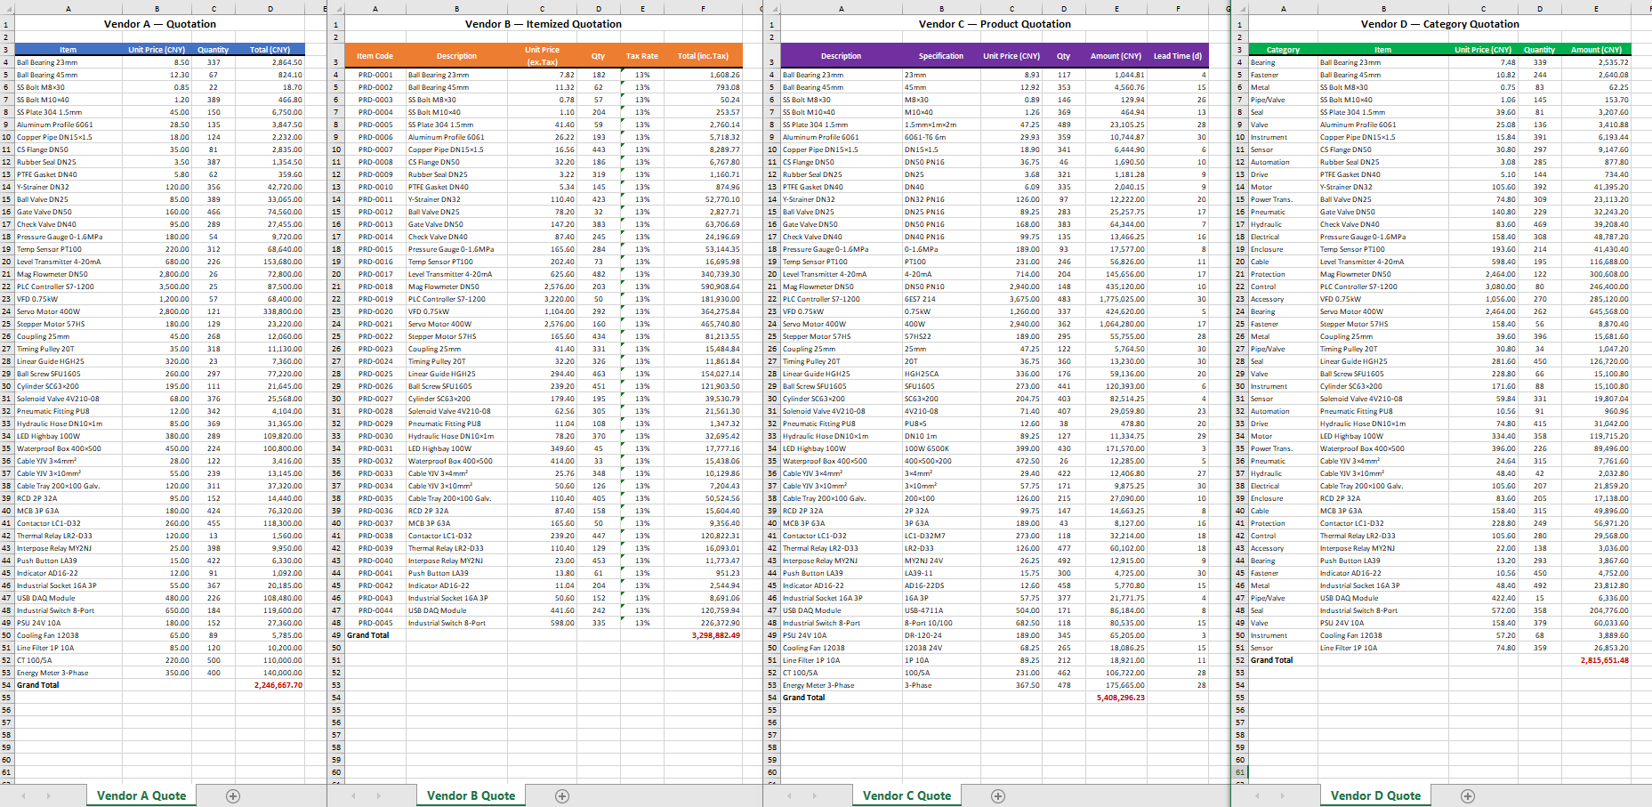Click 'PLC Controller S7-1200' in Vendor C
1652x807 pixels.
pos(842,299)
